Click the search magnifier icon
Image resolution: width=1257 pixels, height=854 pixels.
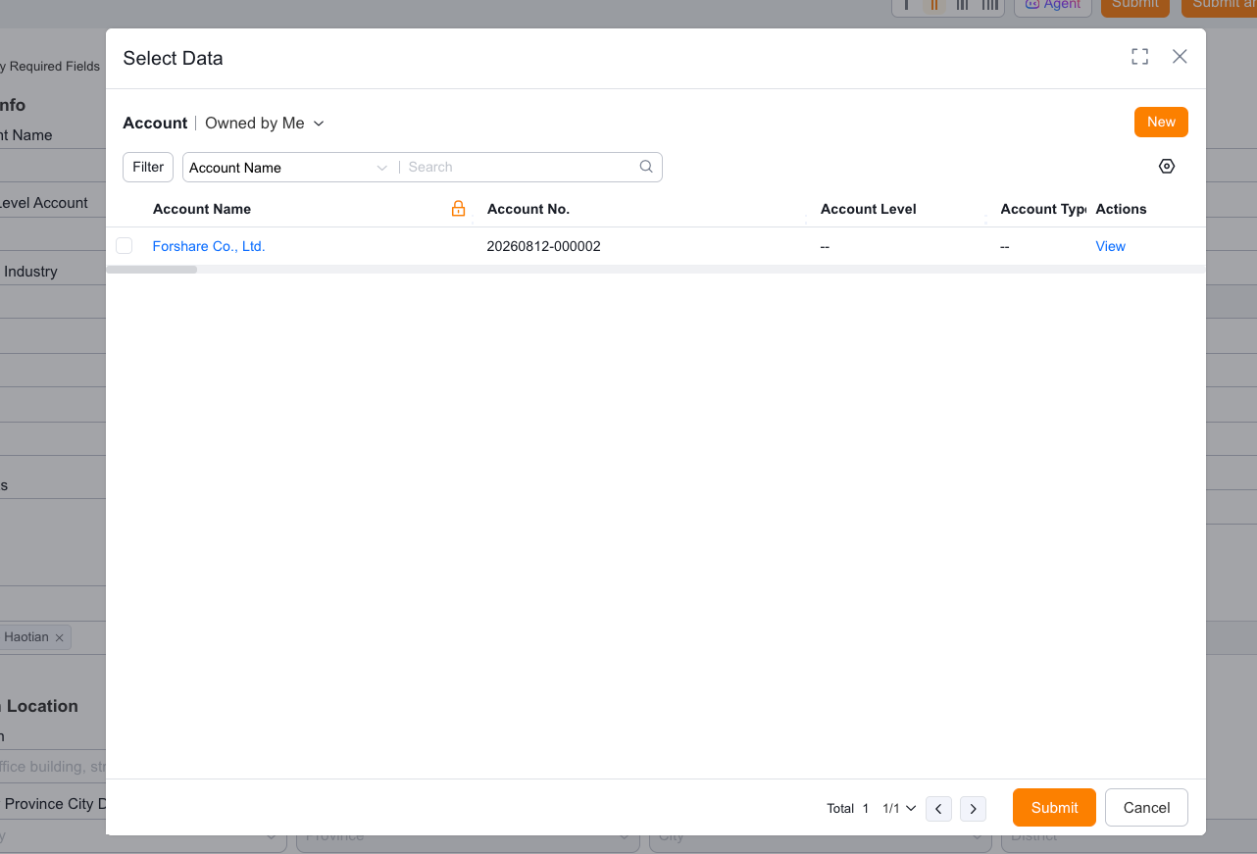click(x=646, y=167)
